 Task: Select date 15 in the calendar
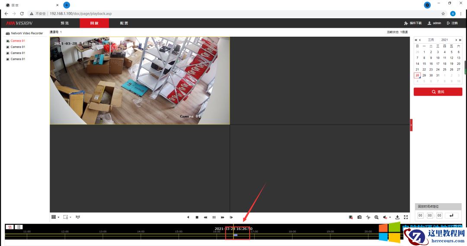click(424, 64)
